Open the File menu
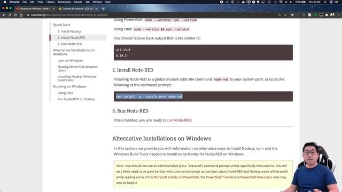 point(25,2)
